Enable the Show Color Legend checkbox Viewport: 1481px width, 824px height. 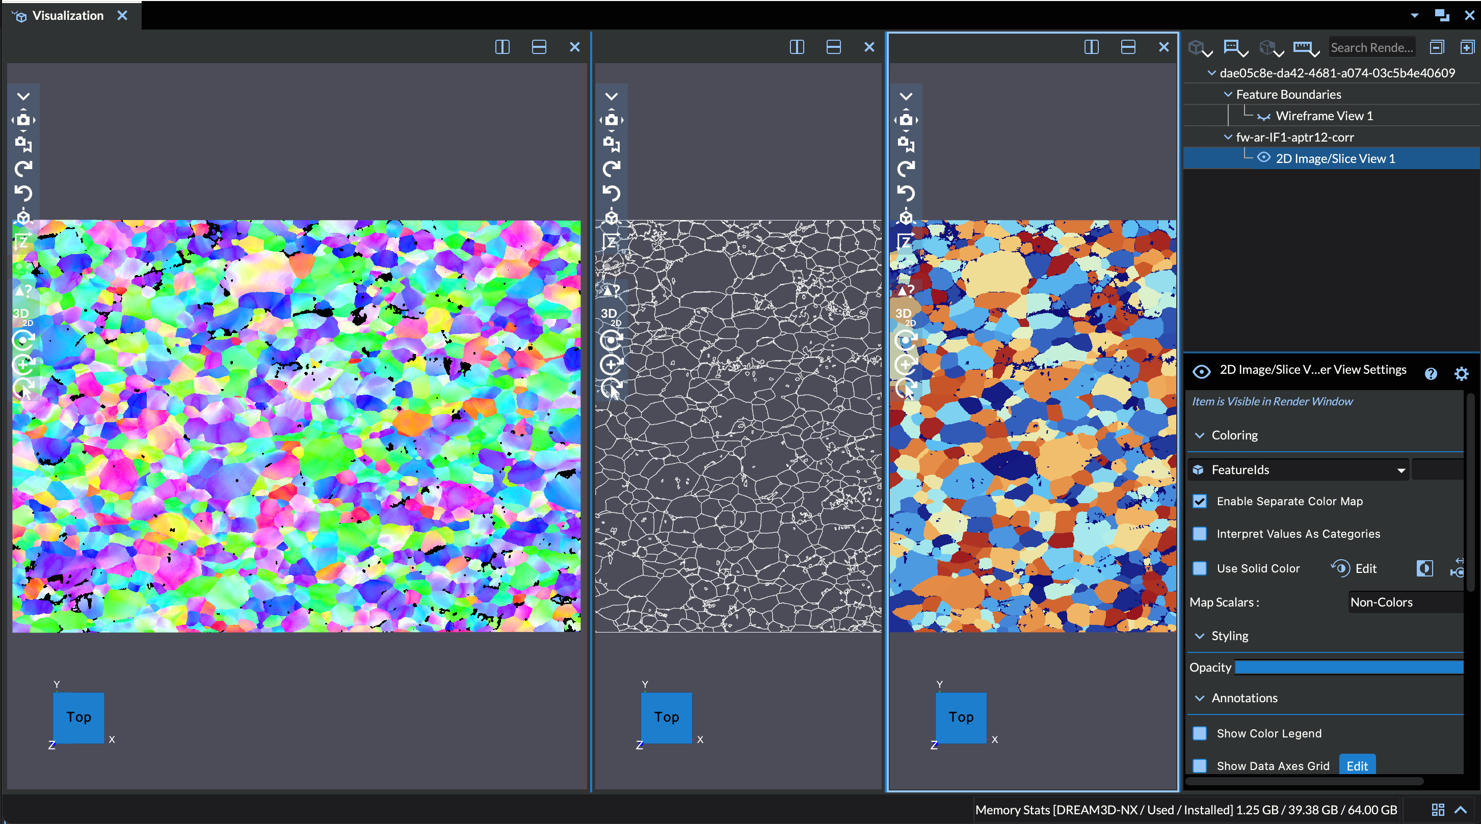point(1200,733)
